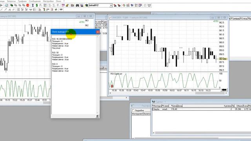Image resolution: width=251 pixels, height=141 pixels.
Task: Click the right chart's horizontal scrollbar thumb
Action: click(210, 93)
